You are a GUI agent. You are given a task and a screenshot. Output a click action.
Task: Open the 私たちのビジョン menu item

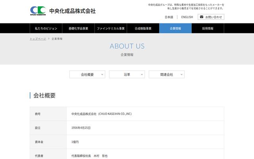tap(46, 28)
